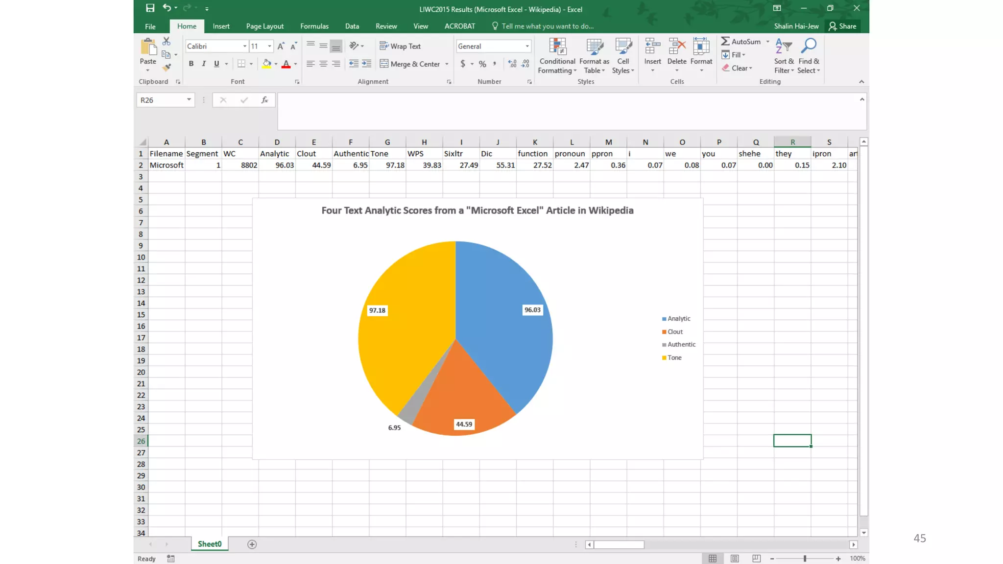Click the Format Painter brush icon
1003x564 pixels.
pyautogui.click(x=167, y=68)
